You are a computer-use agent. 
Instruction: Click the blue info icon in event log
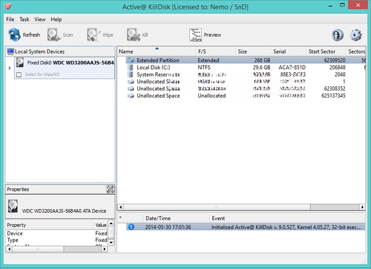(x=131, y=227)
